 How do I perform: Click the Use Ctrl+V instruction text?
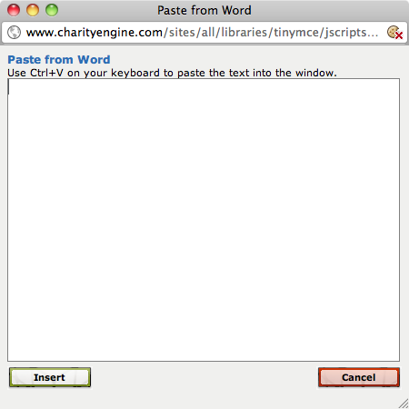click(172, 73)
